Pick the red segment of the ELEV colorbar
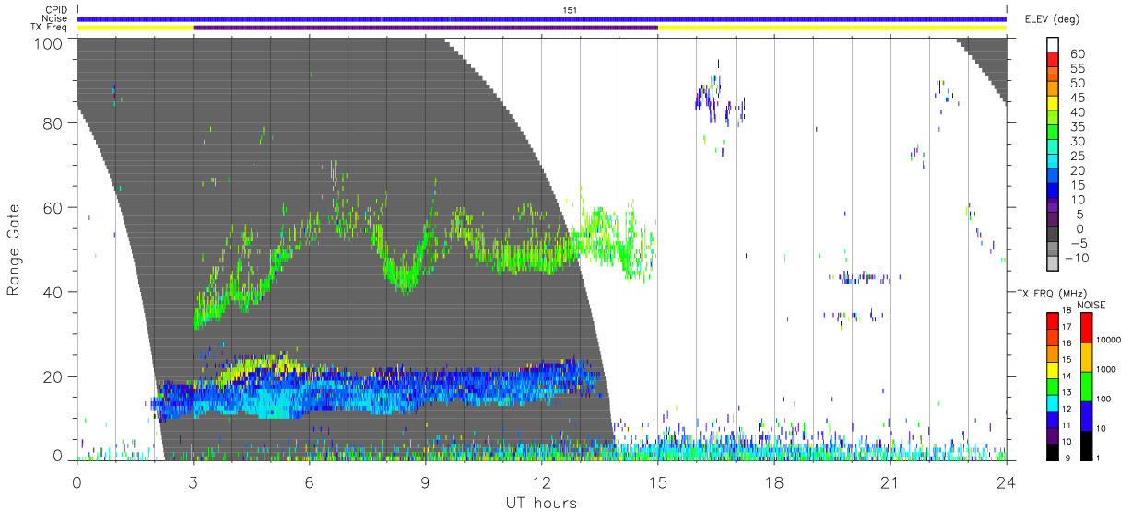 [1053, 60]
